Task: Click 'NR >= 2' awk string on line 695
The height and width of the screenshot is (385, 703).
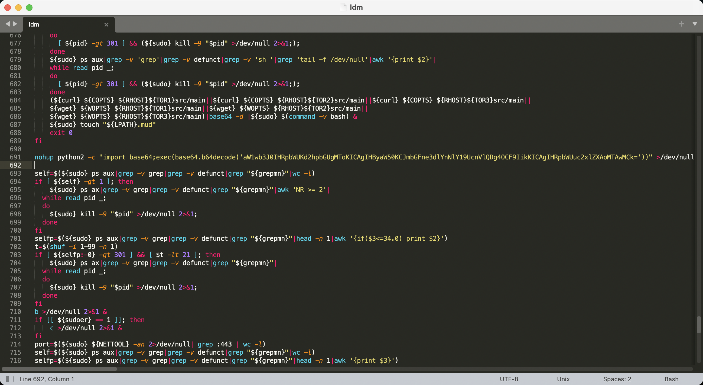Action: pos(310,190)
